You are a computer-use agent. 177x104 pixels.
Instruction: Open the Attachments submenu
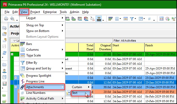coord(42,87)
